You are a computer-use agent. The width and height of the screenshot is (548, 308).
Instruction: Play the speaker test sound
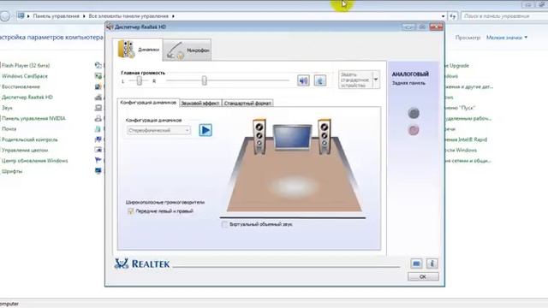coord(205,130)
